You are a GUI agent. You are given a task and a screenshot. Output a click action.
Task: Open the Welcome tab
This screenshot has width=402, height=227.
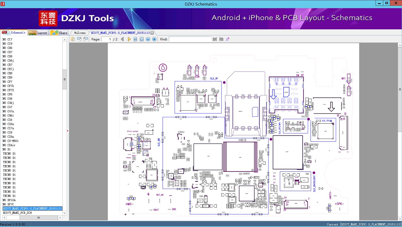(x=80, y=33)
